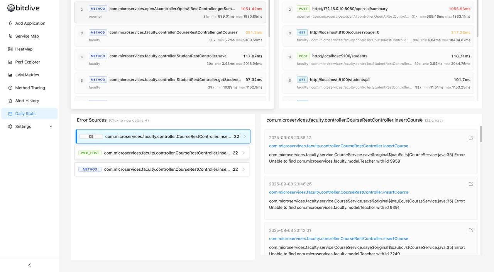Click the POST localhost:9100/students endpoint row

(x=378, y=60)
